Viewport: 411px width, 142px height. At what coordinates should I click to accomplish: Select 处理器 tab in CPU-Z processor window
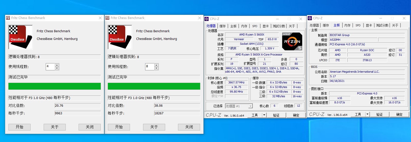(x=211, y=26)
